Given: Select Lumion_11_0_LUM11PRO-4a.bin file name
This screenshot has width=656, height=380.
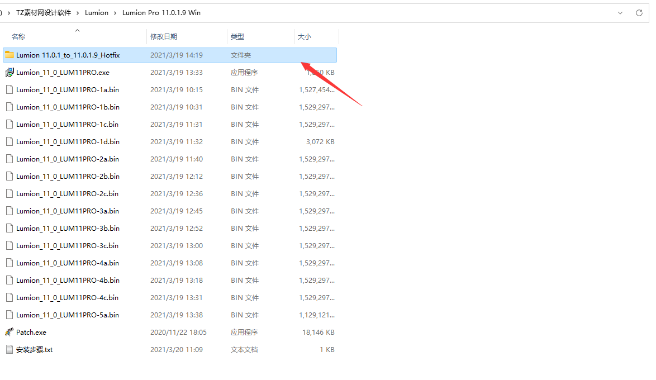Looking at the screenshot, I should pos(68,263).
